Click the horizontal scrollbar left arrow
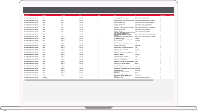The height and width of the screenshot is (111, 197). pos(24,80)
